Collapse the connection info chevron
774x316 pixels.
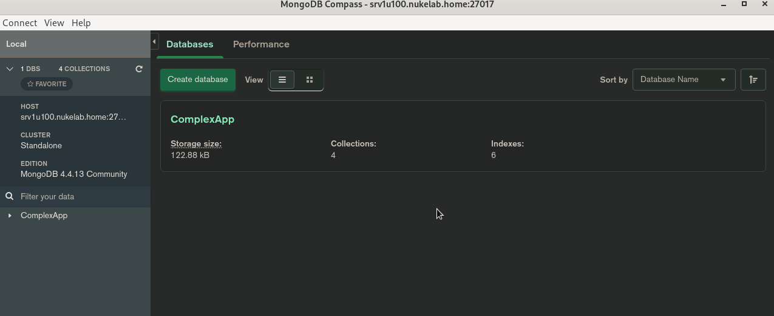pos(10,69)
